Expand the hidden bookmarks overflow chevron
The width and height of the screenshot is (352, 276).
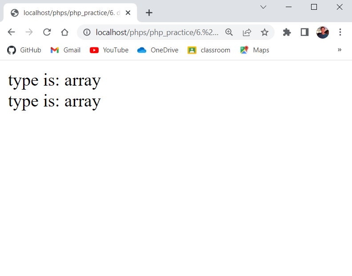[x=340, y=50]
